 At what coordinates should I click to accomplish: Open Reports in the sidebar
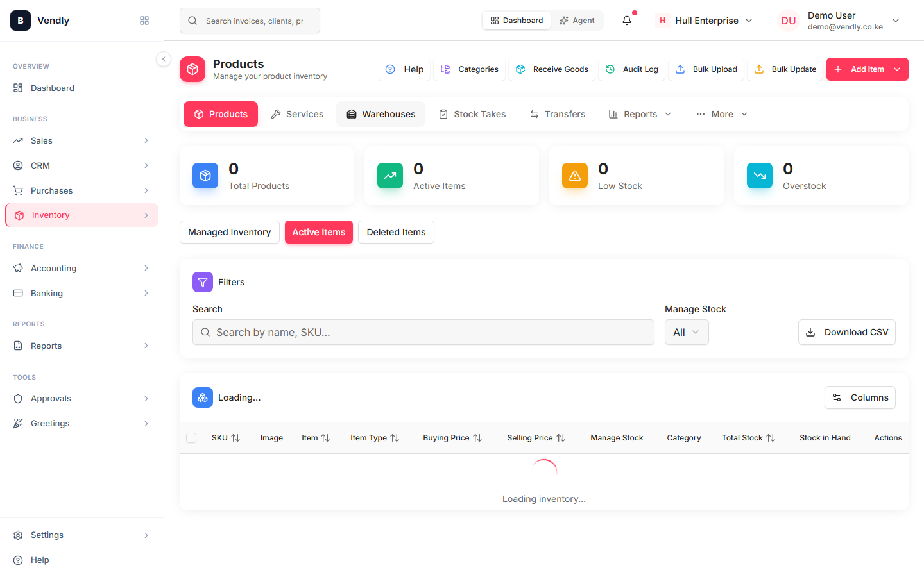coord(81,346)
